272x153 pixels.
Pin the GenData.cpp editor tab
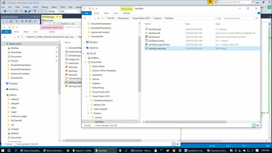pyautogui.click(x=57, y=17)
